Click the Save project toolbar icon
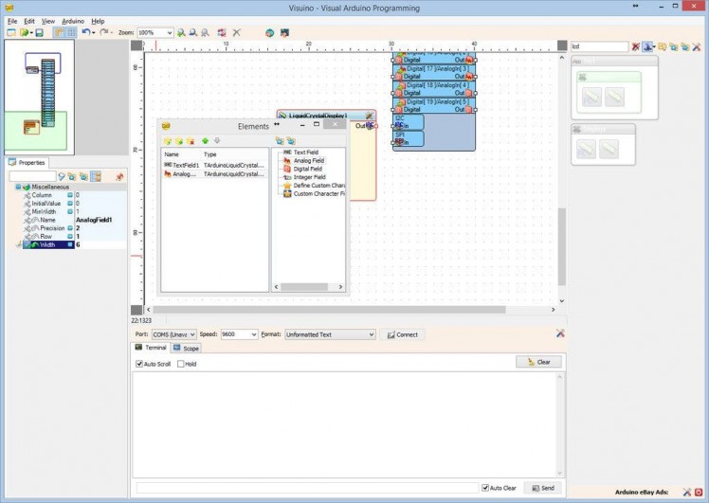 [39, 32]
